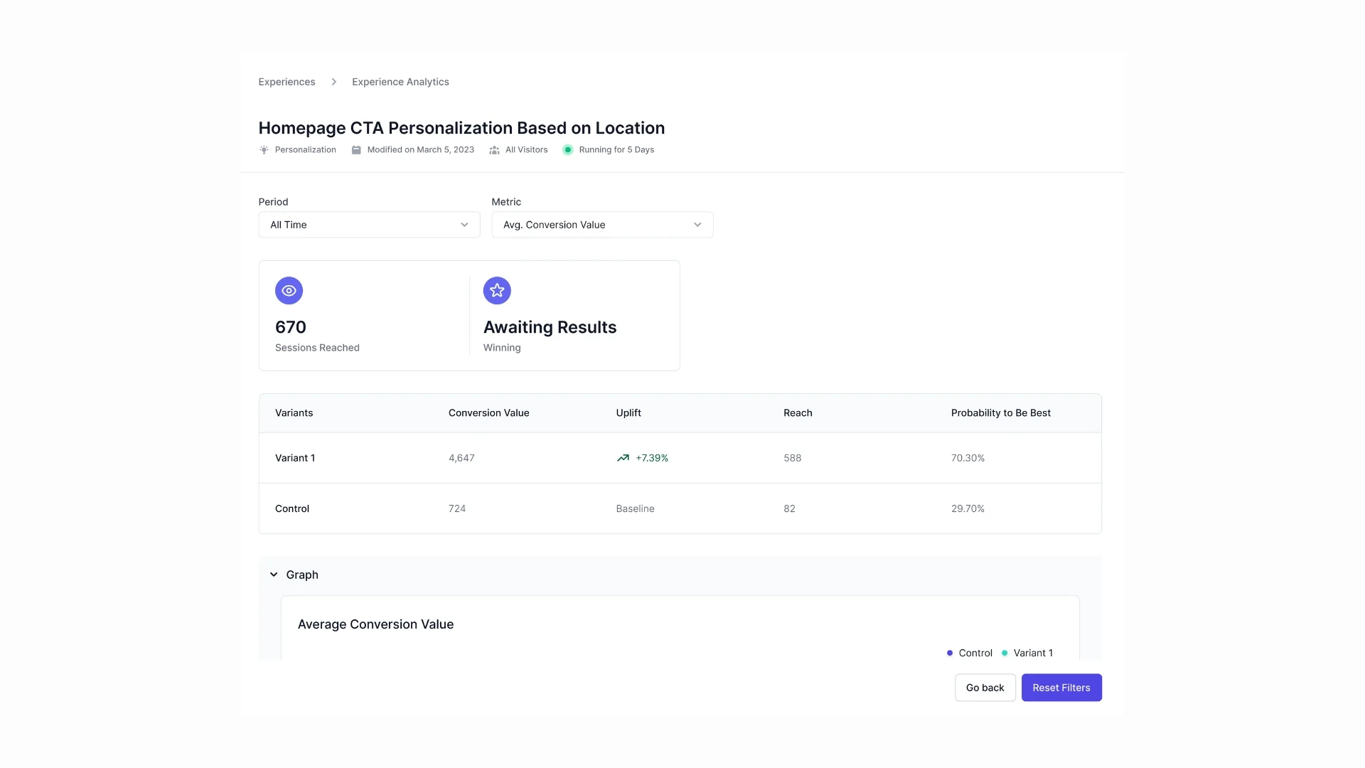Click the calendar icon beside Modified date
Viewport: 1365px width, 768px height.
click(x=356, y=150)
